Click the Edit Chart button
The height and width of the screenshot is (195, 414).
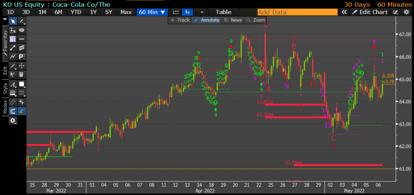pos(370,12)
